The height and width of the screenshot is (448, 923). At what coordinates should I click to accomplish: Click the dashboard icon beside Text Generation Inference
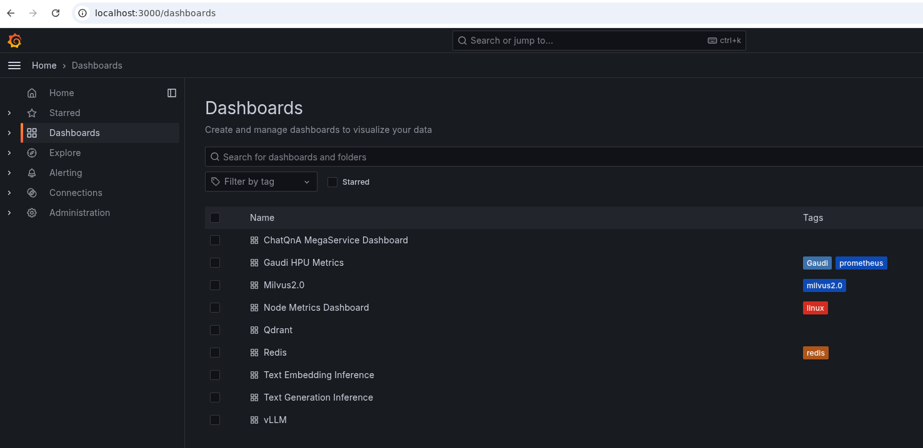pyautogui.click(x=254, y=397)
